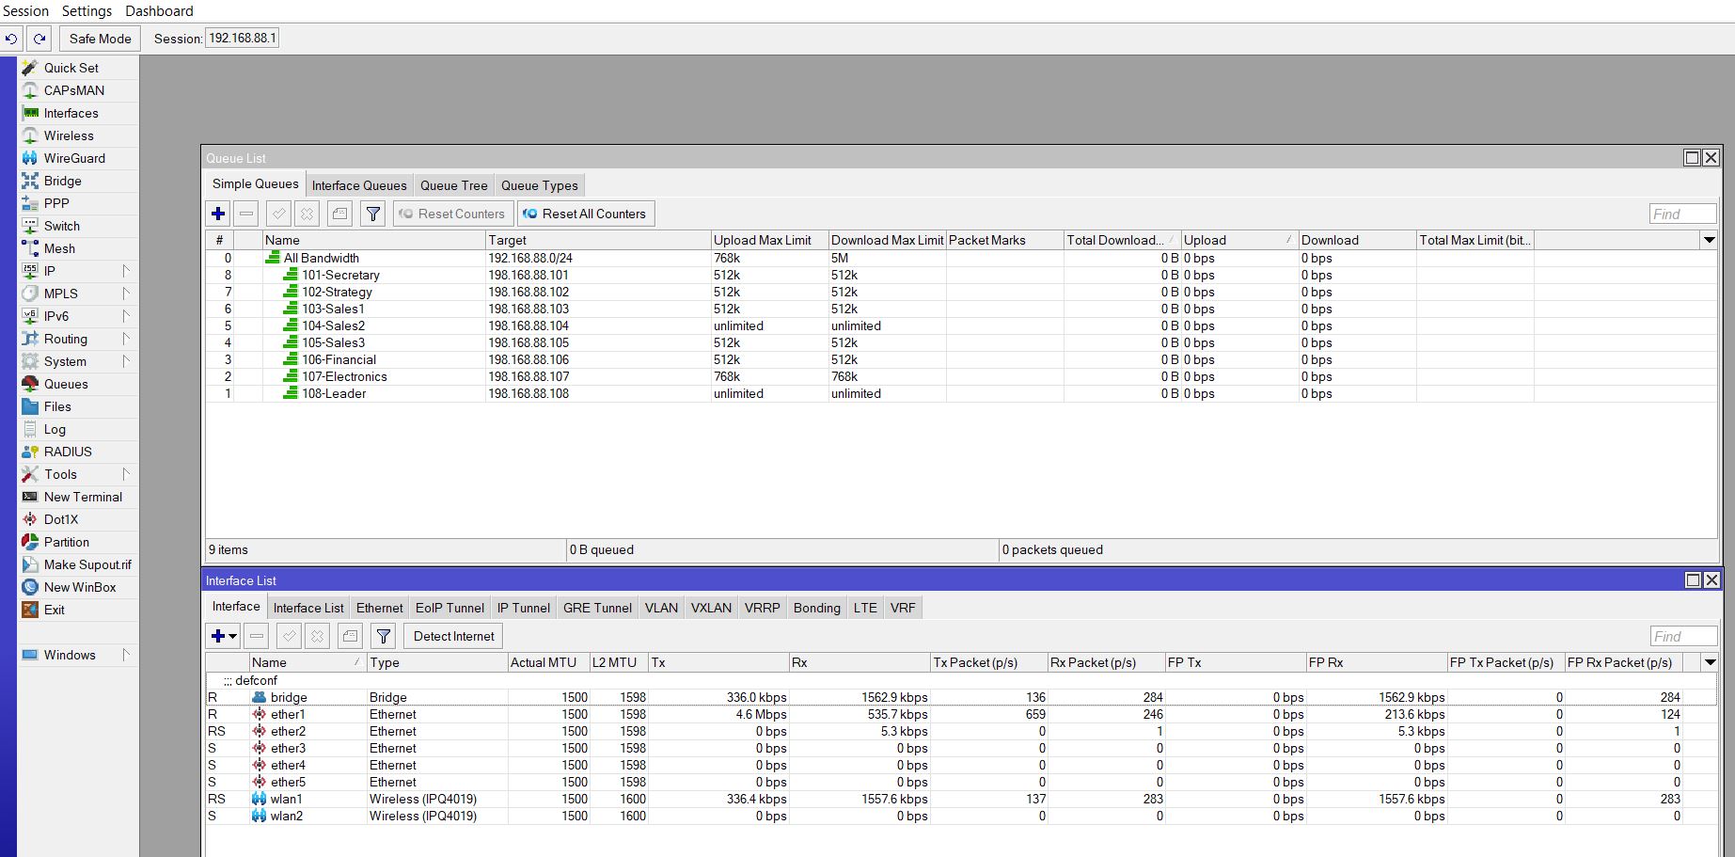The image size is (1735, 857).
Task: Open the Settings menu
Action: 86,10
